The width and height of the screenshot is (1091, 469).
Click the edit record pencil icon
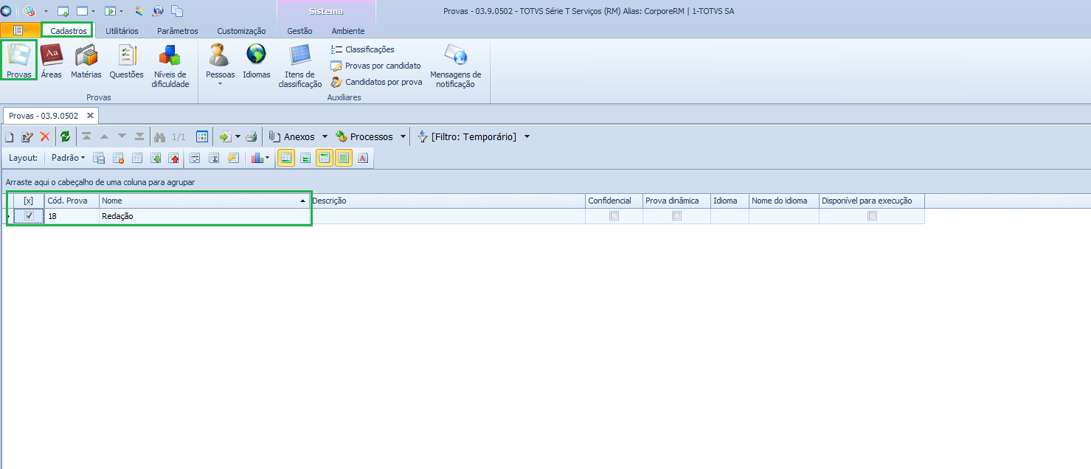[x=27, y=137]
